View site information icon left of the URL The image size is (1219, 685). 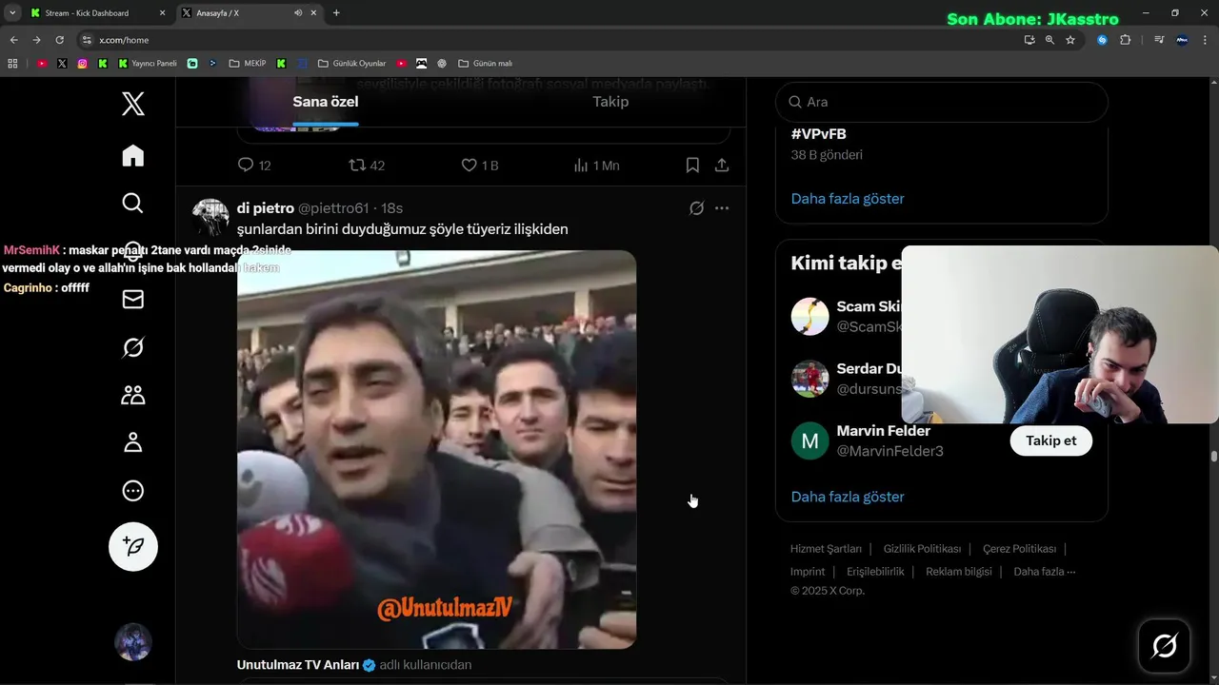click(87, 40)
